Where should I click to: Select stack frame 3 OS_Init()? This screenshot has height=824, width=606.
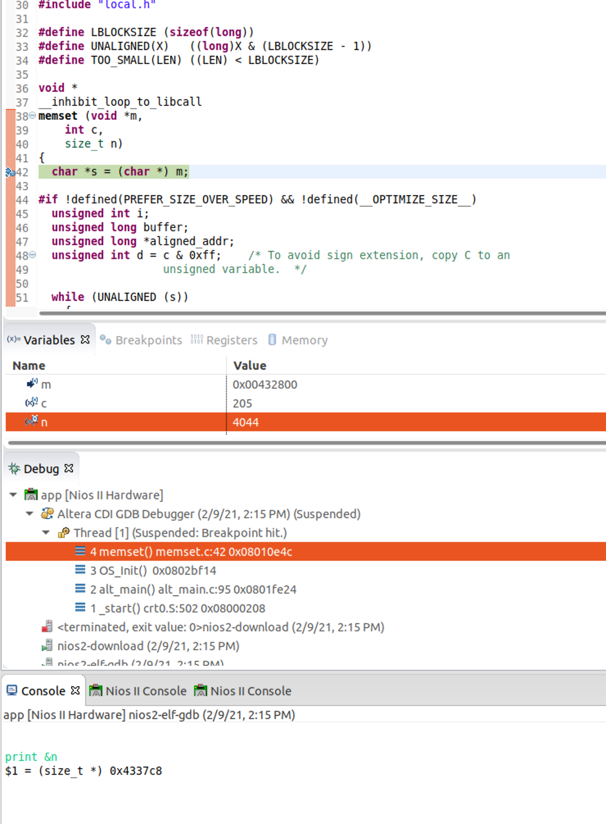point(153,571)
